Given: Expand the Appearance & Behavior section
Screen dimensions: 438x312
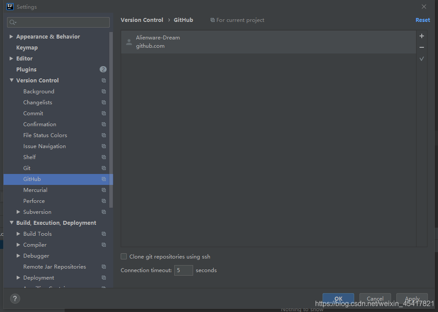Looking at the screenshot, I should pyautogui.click(x=11, y=36).
